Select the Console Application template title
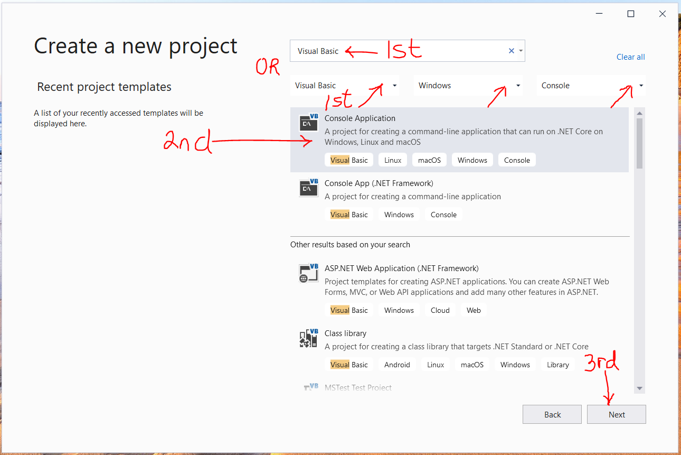The image size is (681, 455). click(x=360, y=118)
